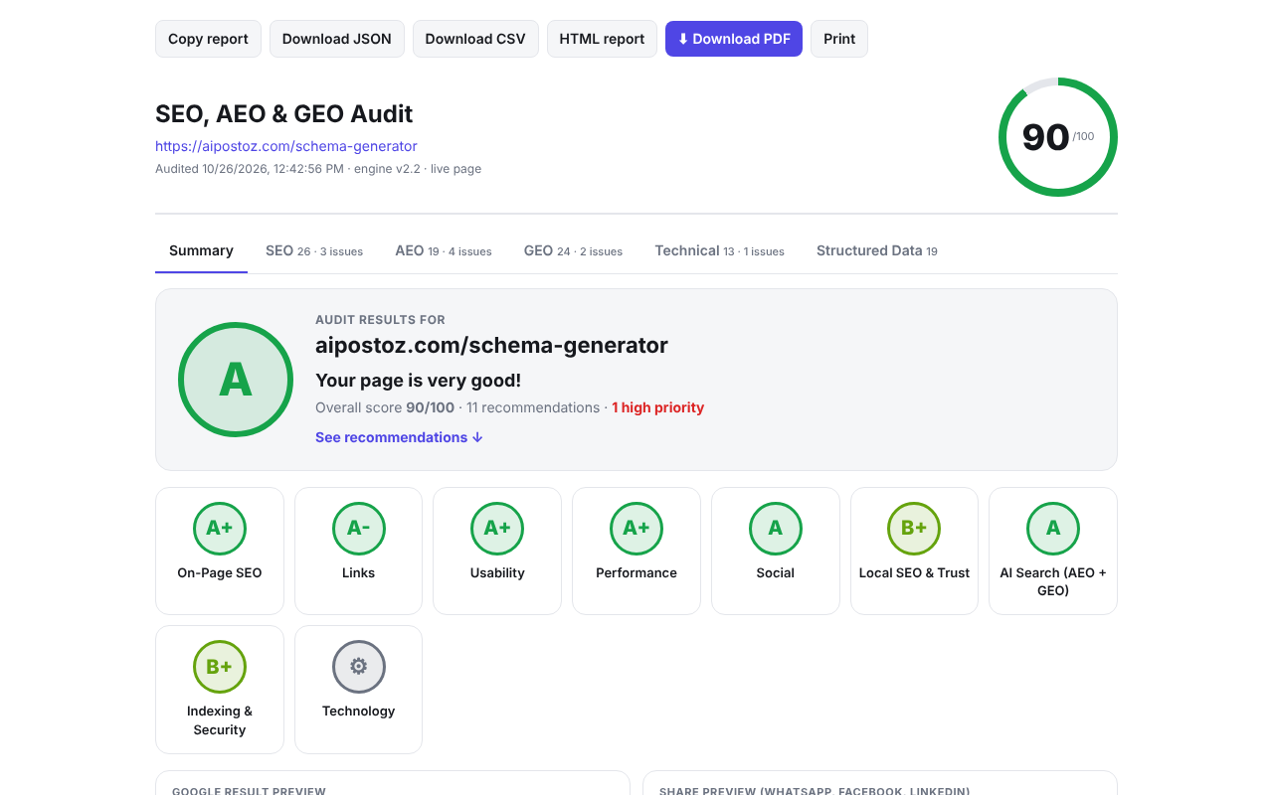The width and height of the screenshot is (1273, 795).
Task: Open the aipostoz.com/schema-generator URL link
Action: tap(286, 146)
